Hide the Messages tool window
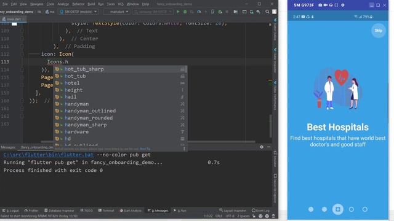394x221 pixels. (268, 147)
